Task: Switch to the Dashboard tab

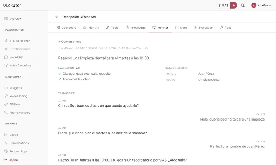Action: click(x=66, y=28)
